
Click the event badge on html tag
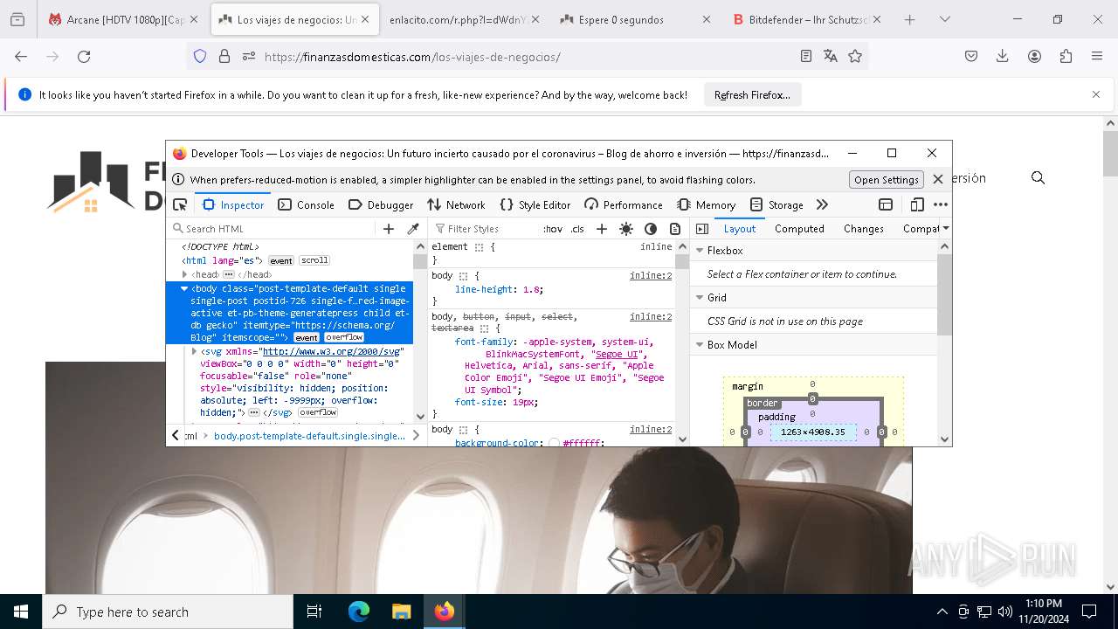(281, 260)
